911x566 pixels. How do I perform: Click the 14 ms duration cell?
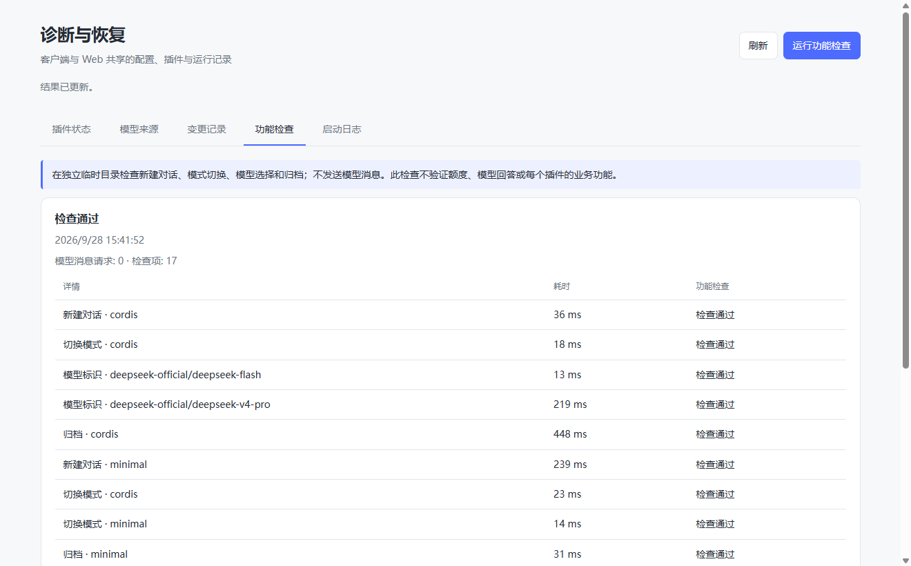(x=567, y=524)
